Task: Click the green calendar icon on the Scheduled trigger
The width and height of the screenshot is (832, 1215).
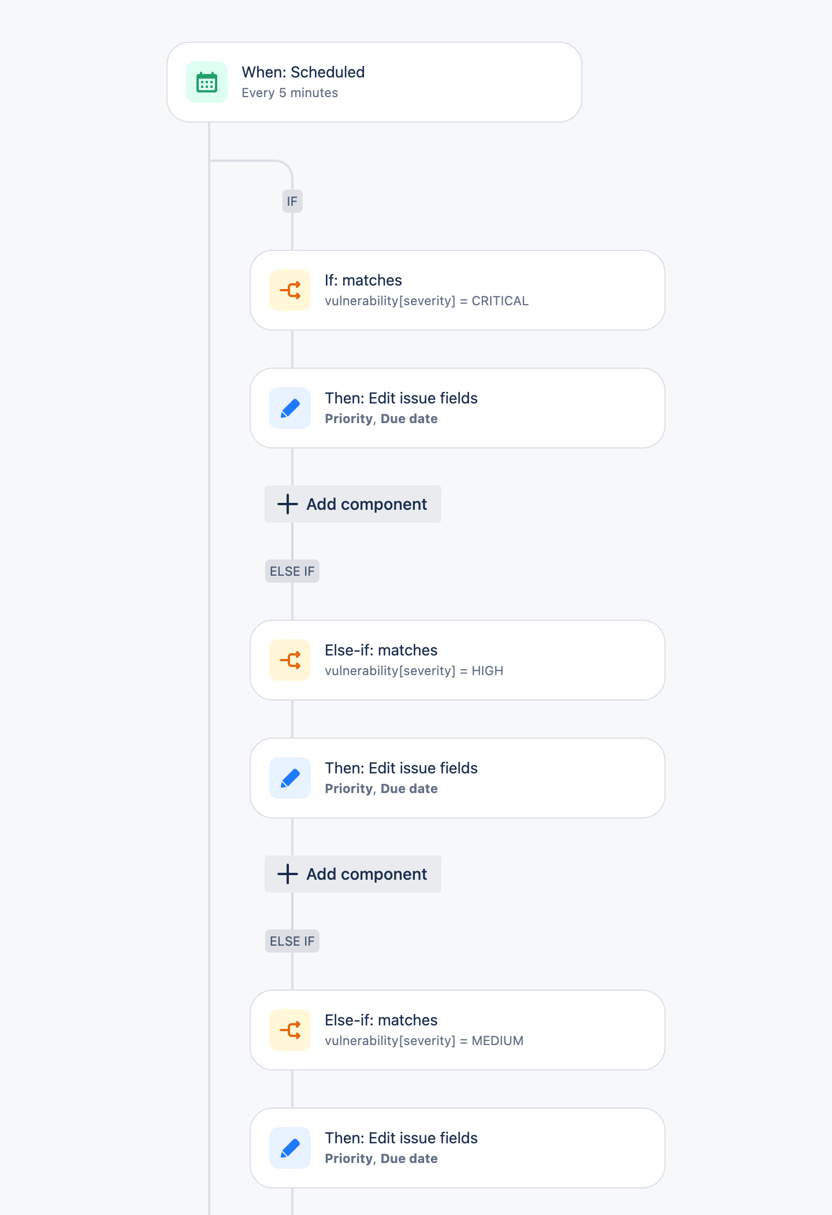Action: (206, 82)
